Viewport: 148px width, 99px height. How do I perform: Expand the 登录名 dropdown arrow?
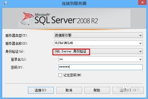pyautogui.click(x=140, y=59)
